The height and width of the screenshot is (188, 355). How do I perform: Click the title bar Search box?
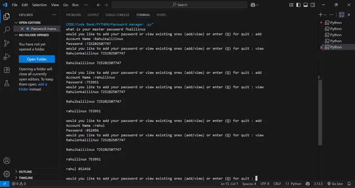pyautogui.click(x=179, y=5)
